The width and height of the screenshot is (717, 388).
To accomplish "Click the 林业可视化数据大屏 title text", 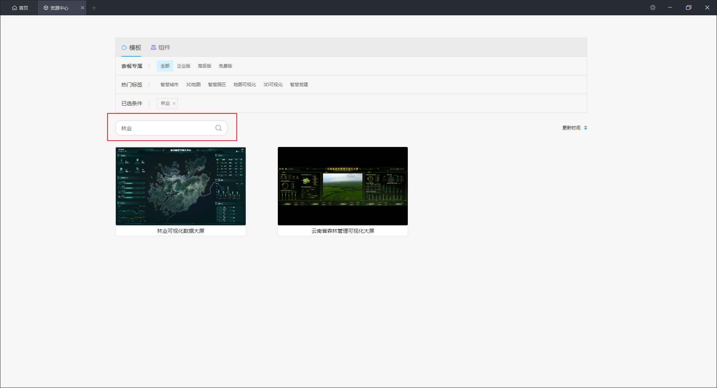I will pyautogui.click(x=181, y=231).
